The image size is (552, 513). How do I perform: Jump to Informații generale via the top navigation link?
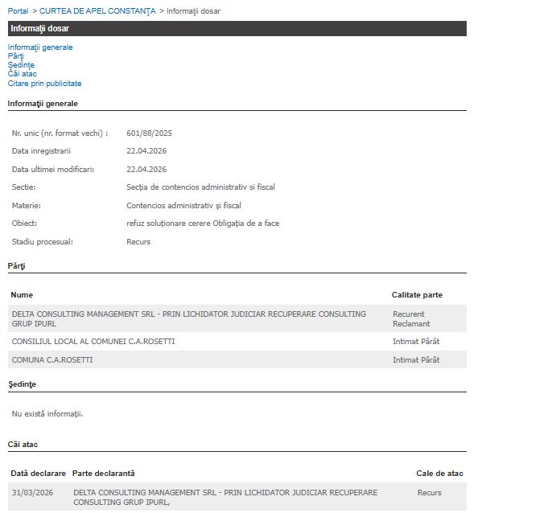[x=40, y=47]
